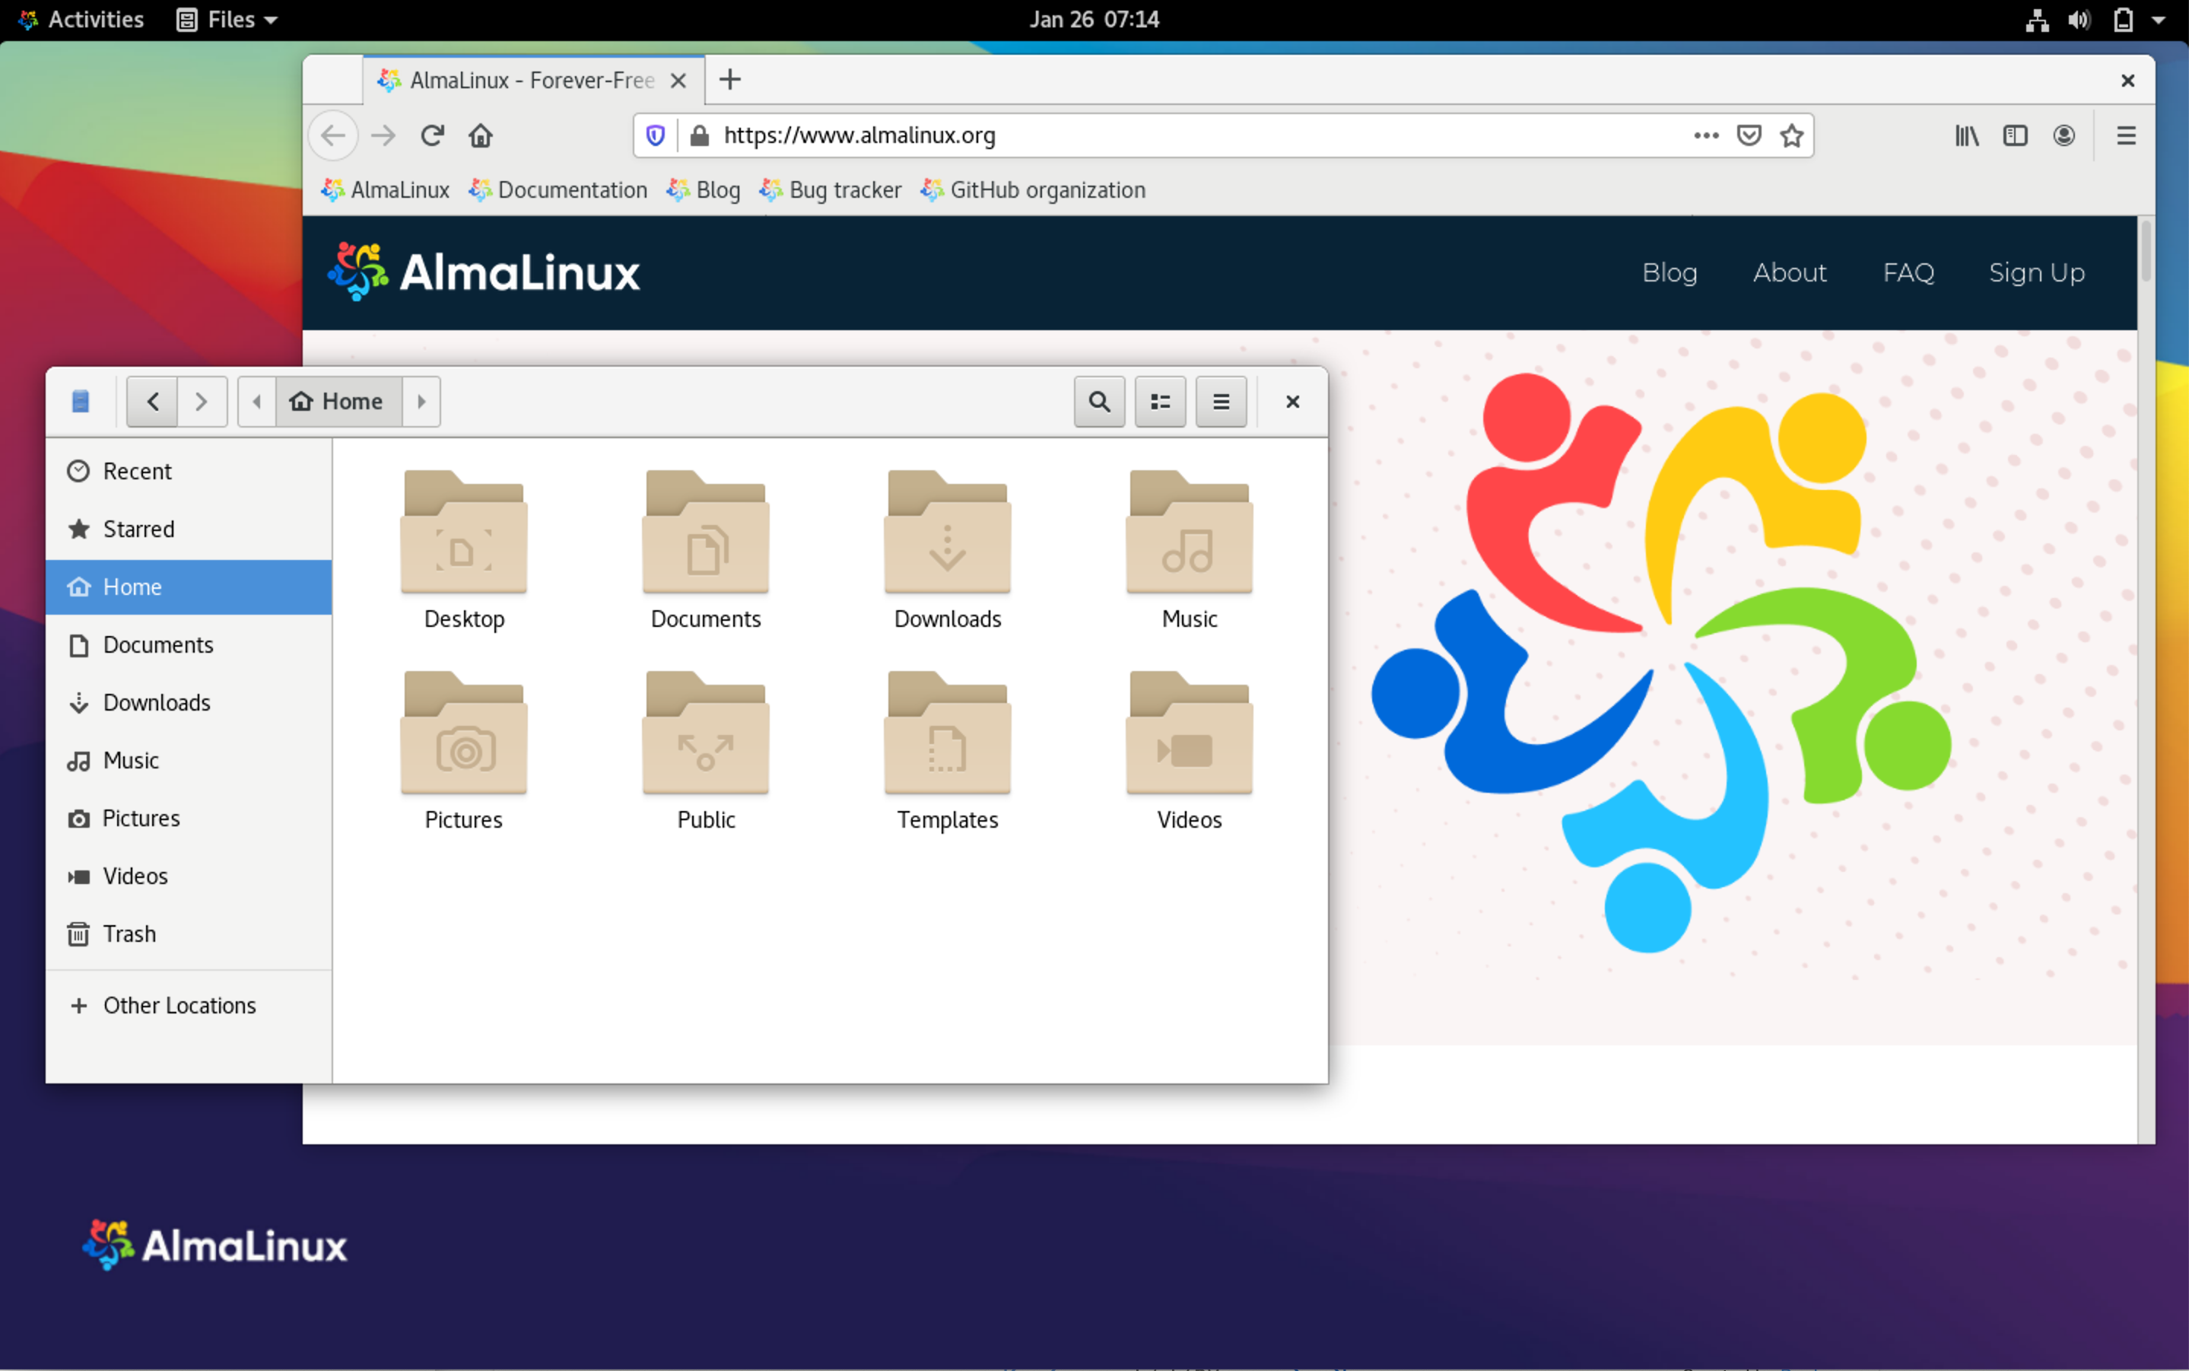The height and width of the screenshot is (1371, 2189).
Task: Toggle Firefox sidebars icon
Action: (x=2015, y=136)
